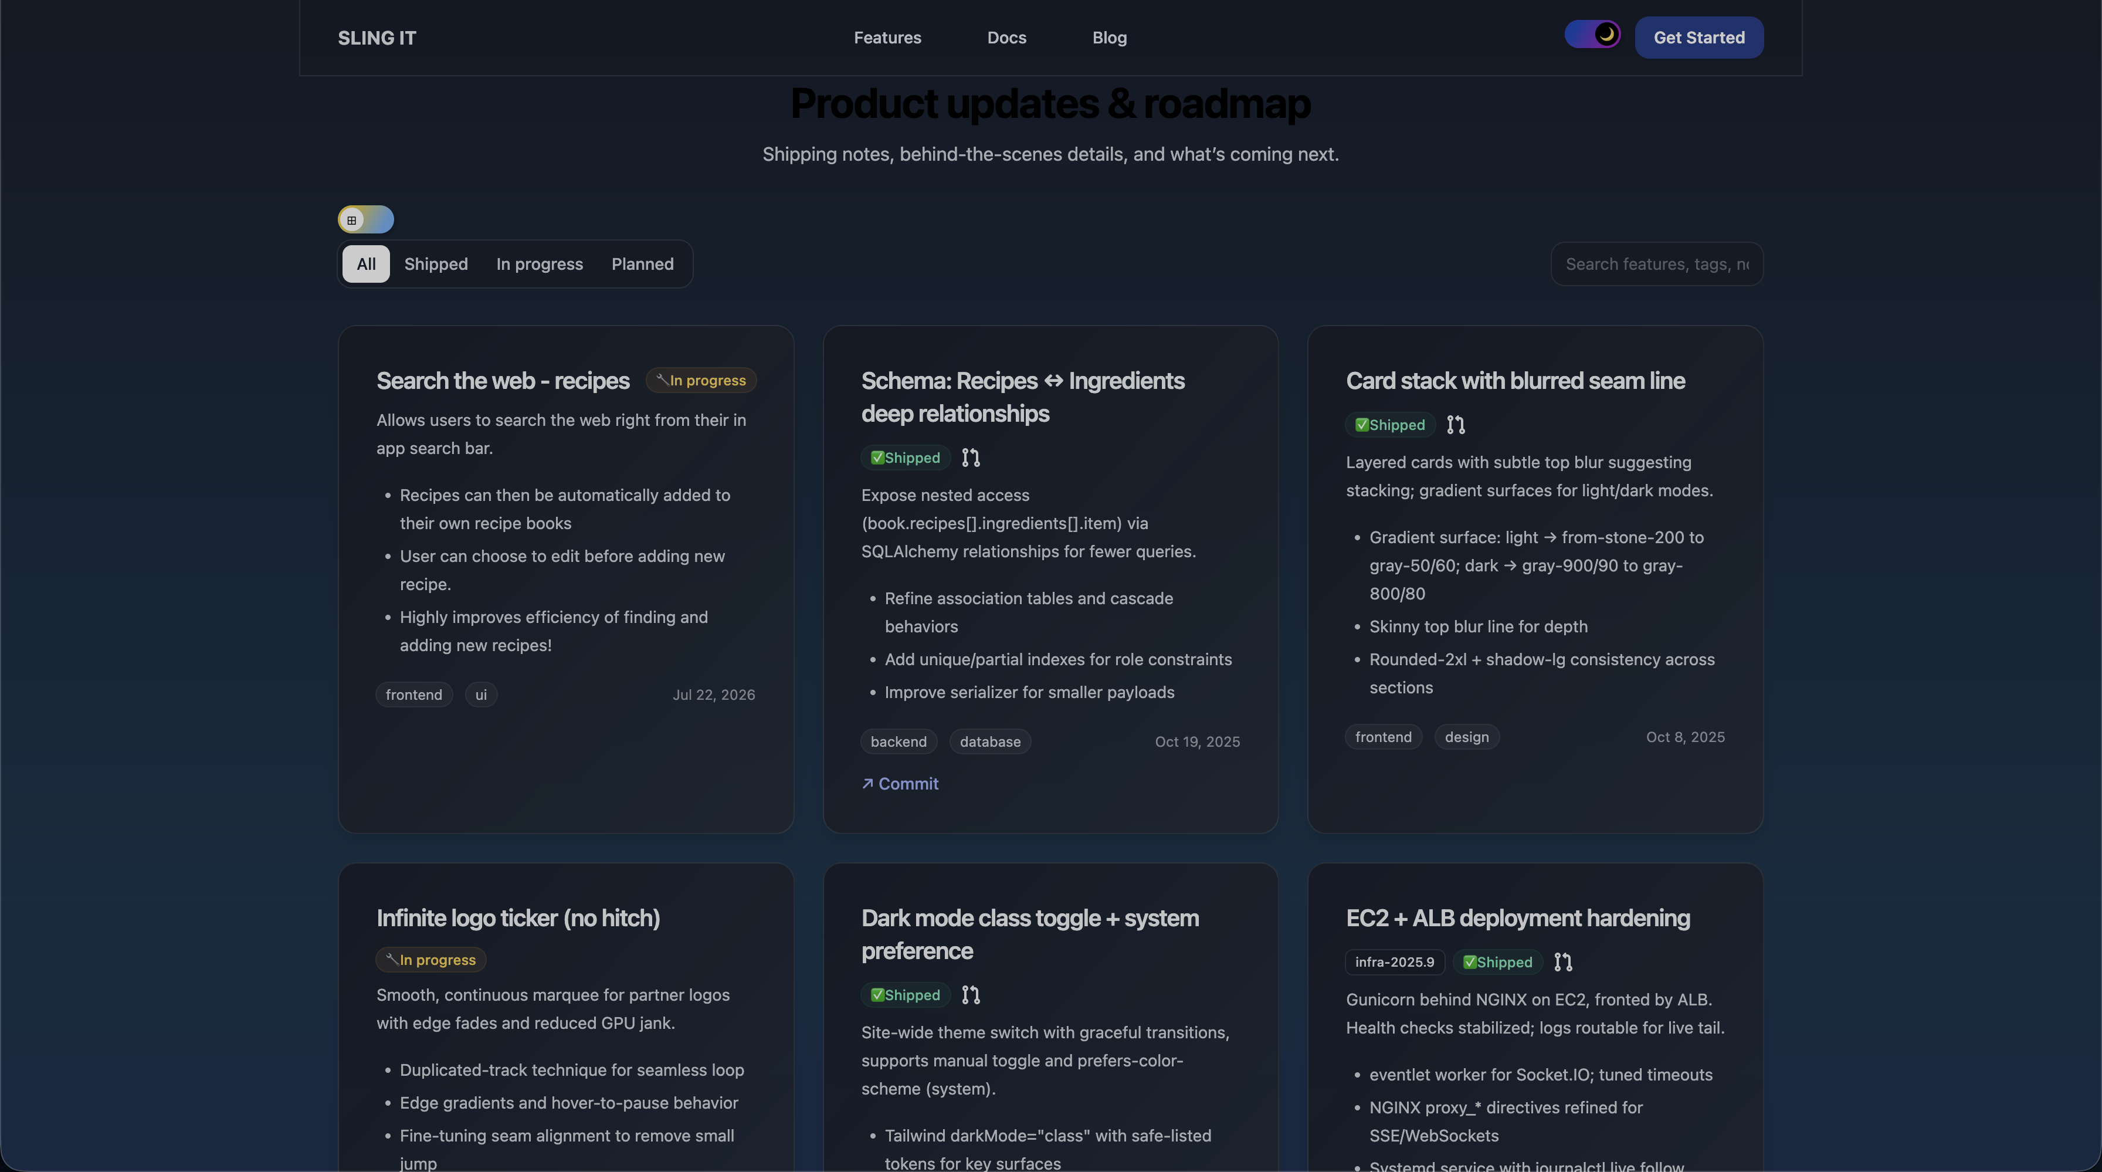2102x1172 pixels.
Task: Open the Commit link
Action: 900,784
